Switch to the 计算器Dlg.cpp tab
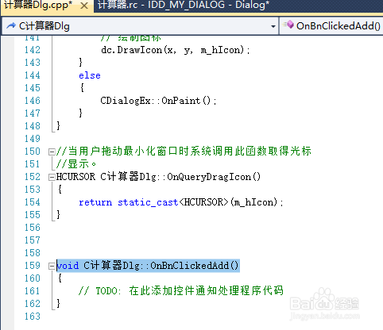Image resolution: width=383 pixels, height=330 pixels. tap(38, 6)
